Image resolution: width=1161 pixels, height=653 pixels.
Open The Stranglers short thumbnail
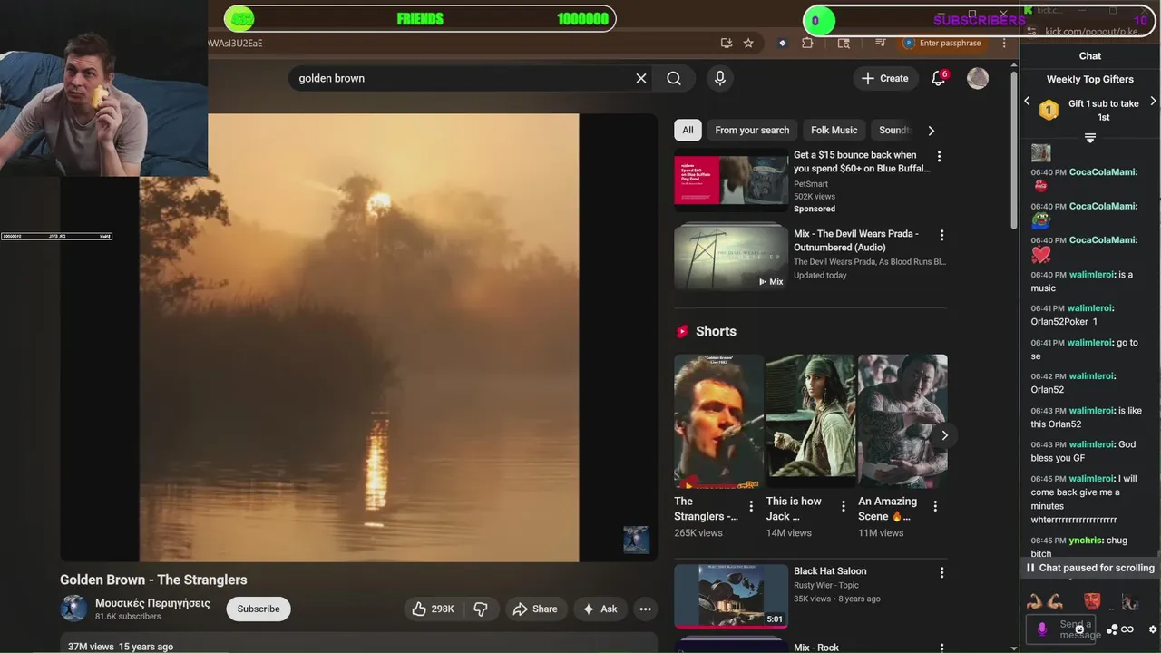(x=718, y=421)
